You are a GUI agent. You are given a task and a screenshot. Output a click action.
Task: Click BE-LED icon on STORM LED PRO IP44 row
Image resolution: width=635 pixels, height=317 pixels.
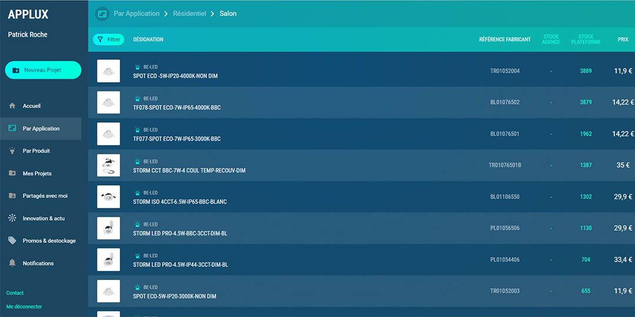[137, 256]
